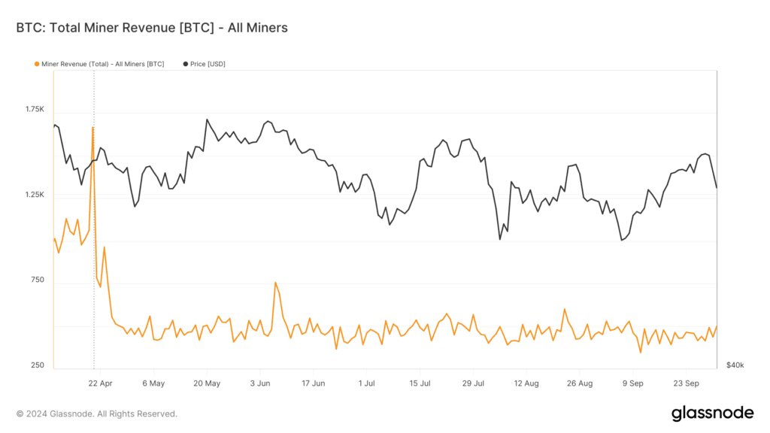Select the 22 Apr date label
This screenshot has width=770, height=433.
[x=100, y=383]
